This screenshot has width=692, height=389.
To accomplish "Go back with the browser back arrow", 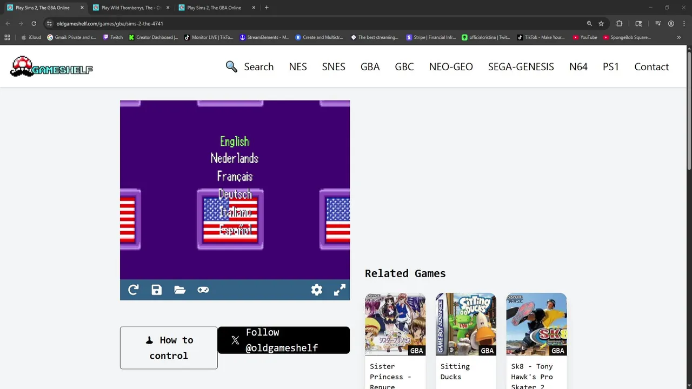I will coord(8,24).
